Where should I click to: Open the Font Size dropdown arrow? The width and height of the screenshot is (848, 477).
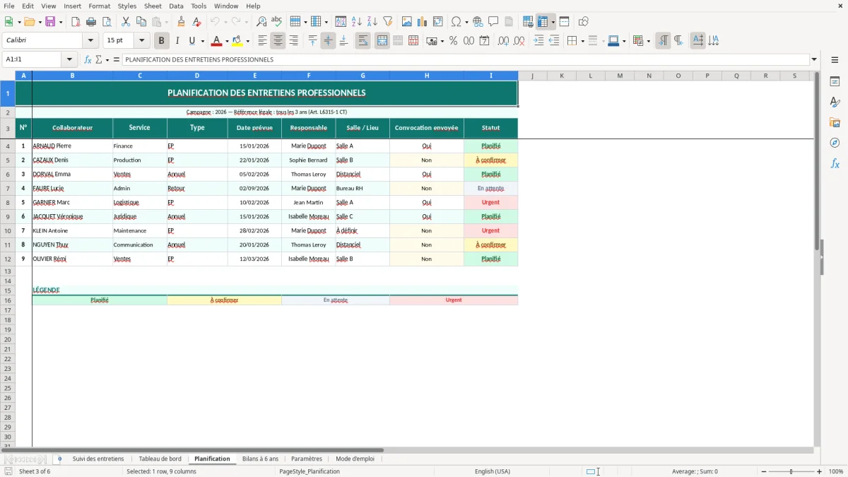tap(141, 41)
